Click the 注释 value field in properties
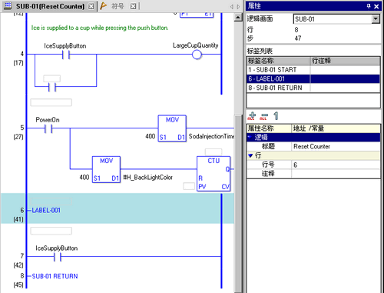The image size is (384, 293). click(x=336, y=174)
